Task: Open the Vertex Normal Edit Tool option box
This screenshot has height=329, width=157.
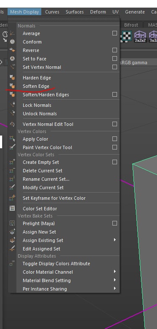Action: coord(114,124)
